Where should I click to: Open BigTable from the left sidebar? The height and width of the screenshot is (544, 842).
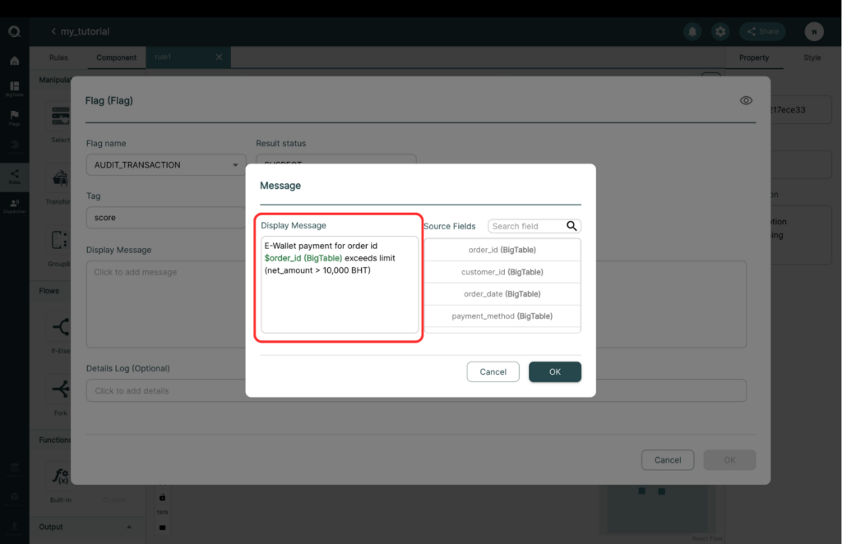[15, 89]
